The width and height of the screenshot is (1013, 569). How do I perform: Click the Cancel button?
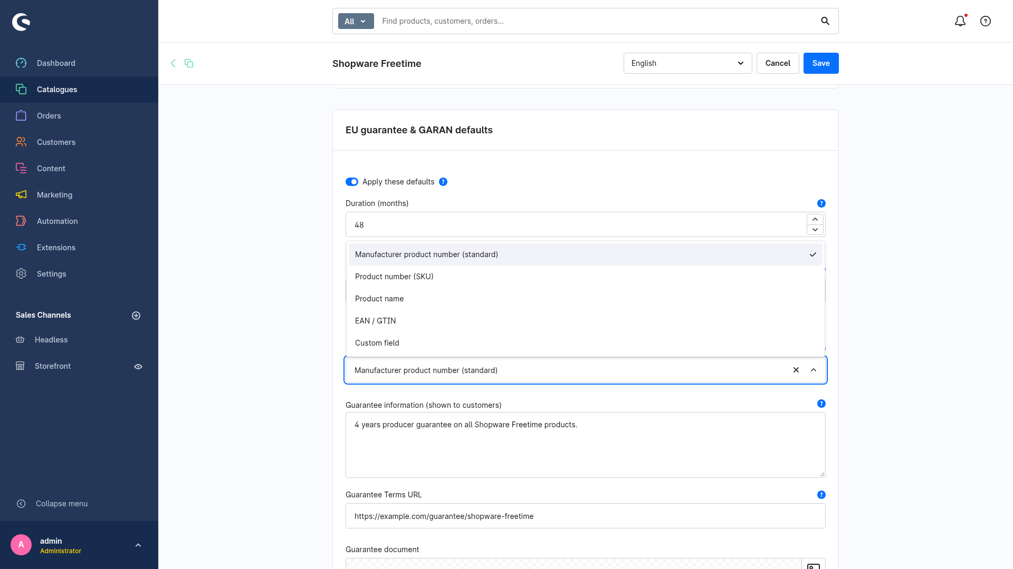[x=778, y=63]
